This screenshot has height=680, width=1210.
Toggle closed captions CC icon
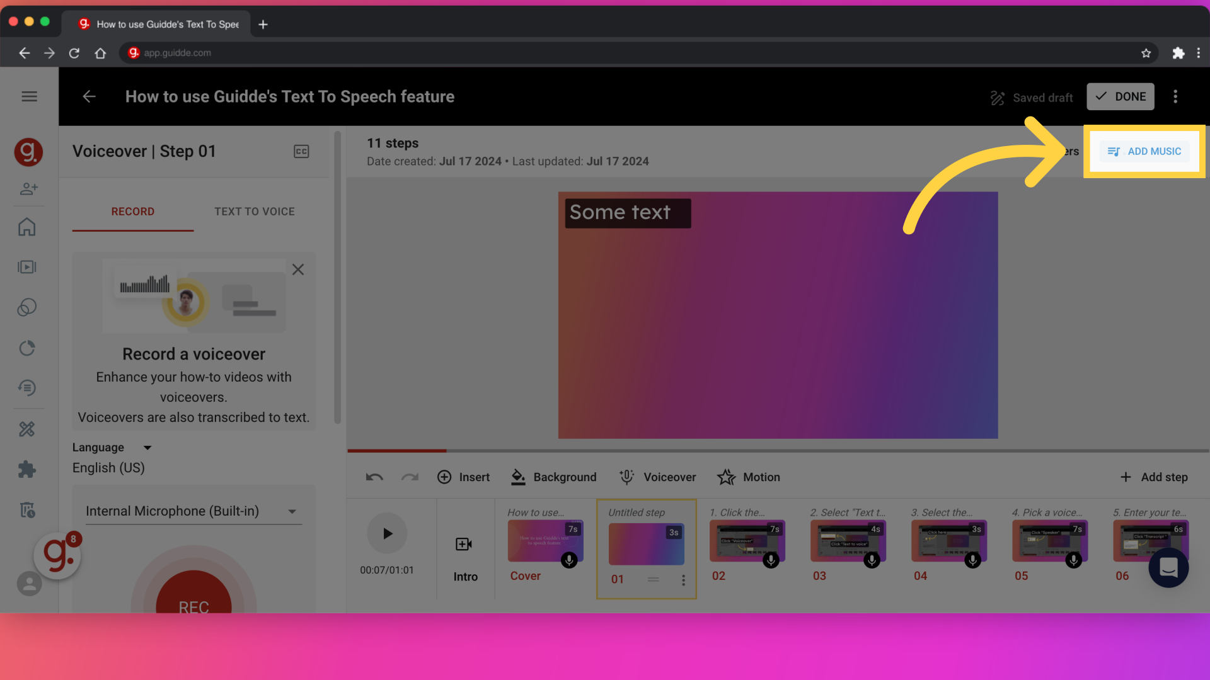click(301, 151)
